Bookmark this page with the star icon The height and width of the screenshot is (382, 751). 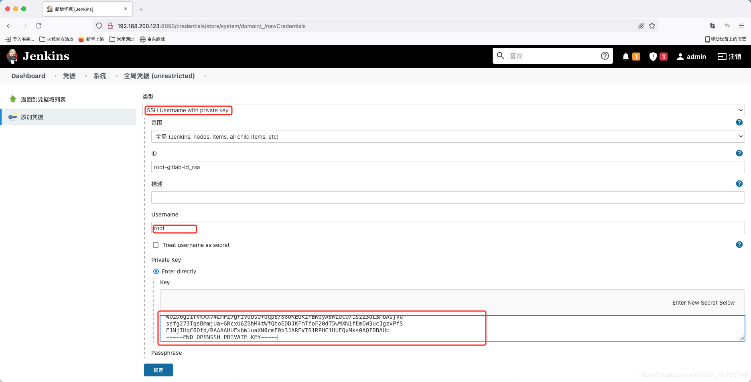click(x=652, y=26)
